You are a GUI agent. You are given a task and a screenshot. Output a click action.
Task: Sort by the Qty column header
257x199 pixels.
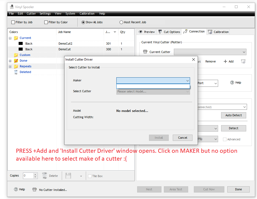[x=126, y=32]
